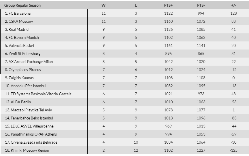Open Olympiacos Piraeus team entry
The height and width of the screenshot is (156, 249).
tap(24, 70)
